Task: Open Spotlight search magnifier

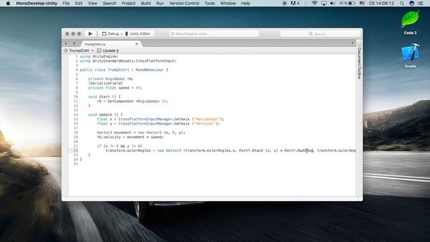Action: click(402, 3)
